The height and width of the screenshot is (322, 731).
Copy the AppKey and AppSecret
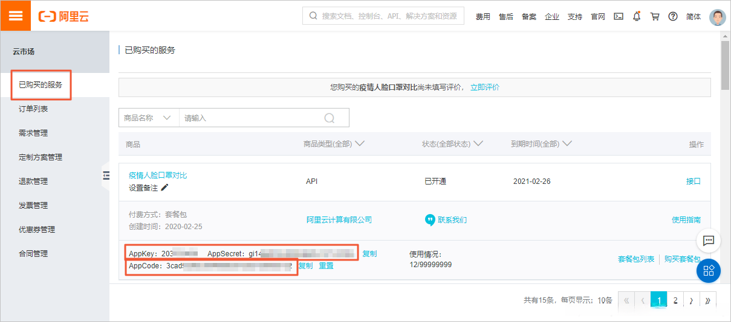(x=369, y=254)
